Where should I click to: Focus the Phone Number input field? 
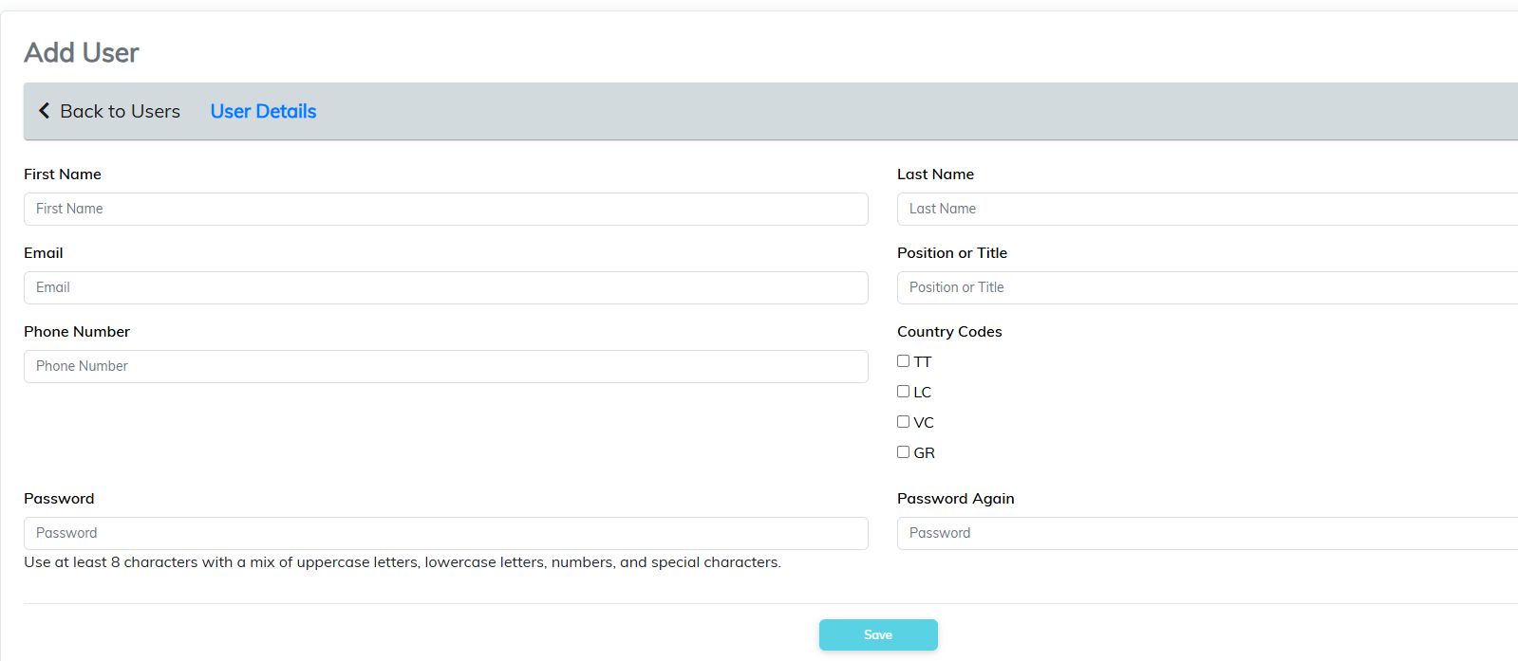tap(445, 366)
